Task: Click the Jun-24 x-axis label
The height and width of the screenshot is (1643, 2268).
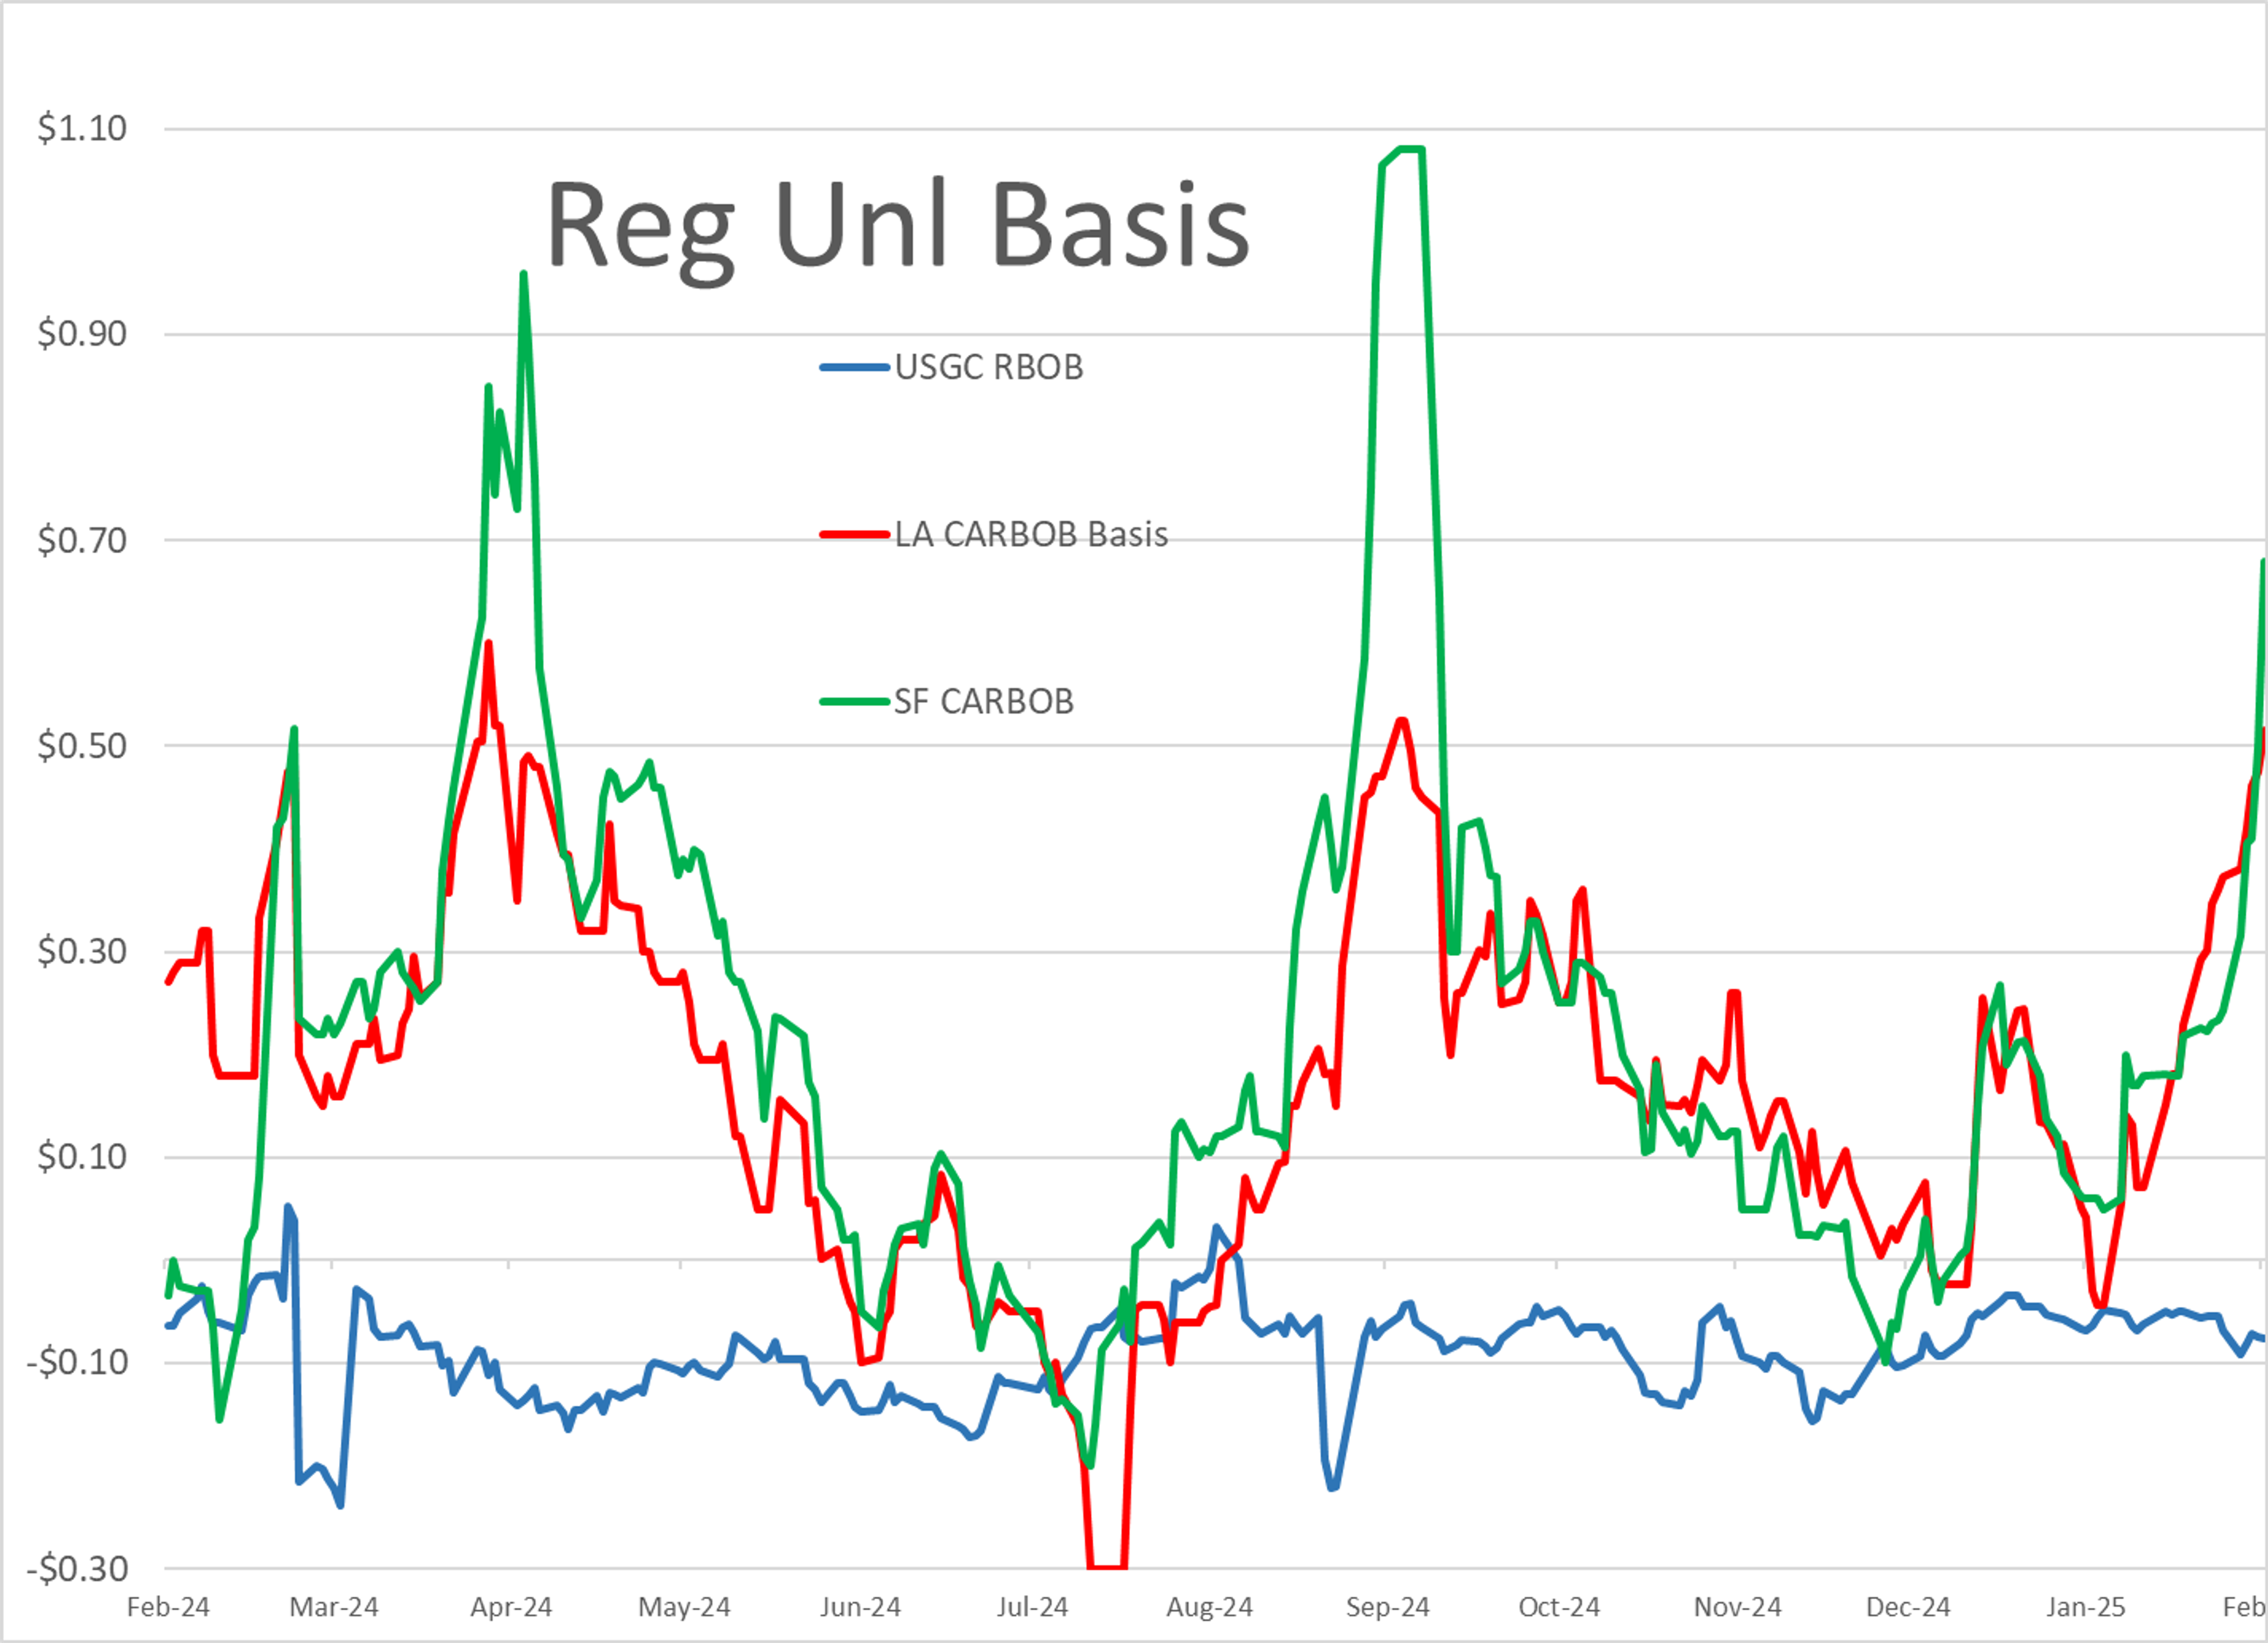Action: (860, 1607)
